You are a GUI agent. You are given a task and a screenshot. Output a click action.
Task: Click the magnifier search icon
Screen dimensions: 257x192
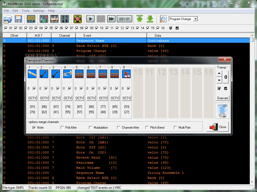(x=163, y=19)
